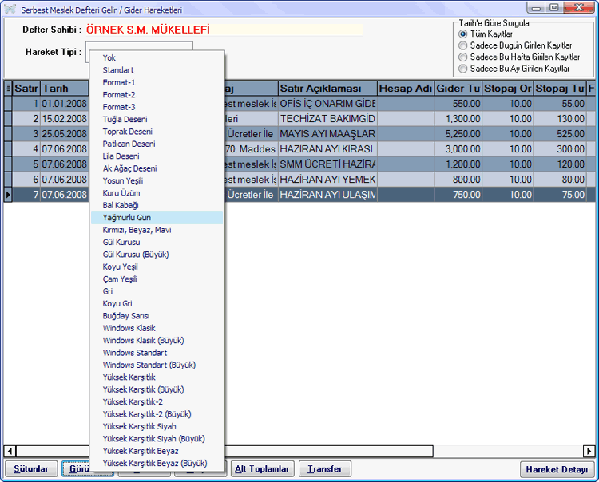This screenshot has height=482, width=599.
Task: Choose Gül Kurusu (Büyük) theme
Action: click(157, 254)
